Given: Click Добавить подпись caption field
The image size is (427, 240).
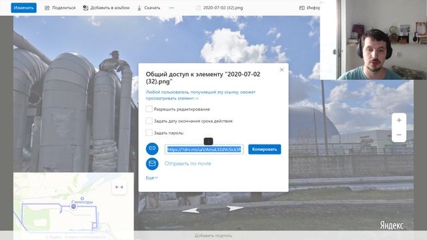Looking at the screenshot, I should (213, 235).
